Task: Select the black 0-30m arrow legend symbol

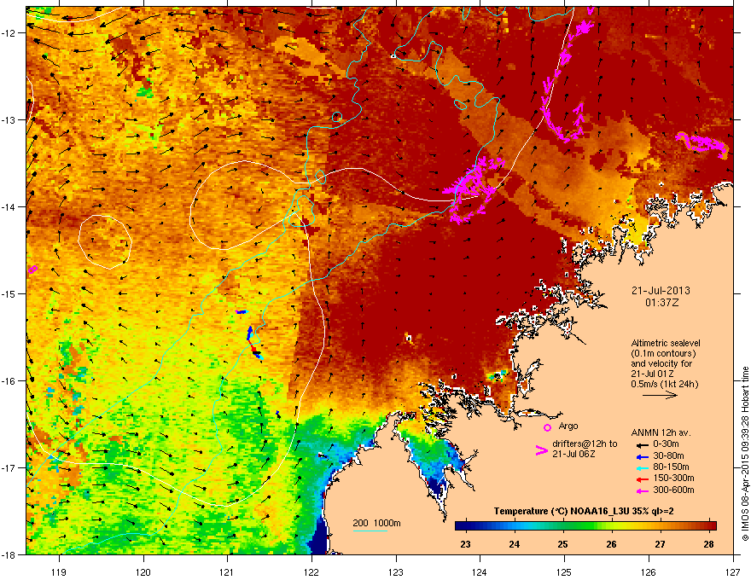Action: point(643,444)
